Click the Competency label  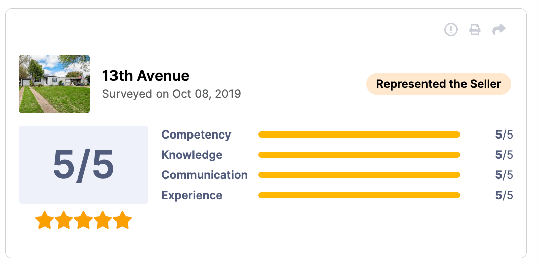pyautogui.click(x=196, y=135)
